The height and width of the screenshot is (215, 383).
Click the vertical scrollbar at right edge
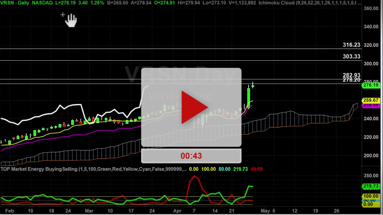point(382,107)
